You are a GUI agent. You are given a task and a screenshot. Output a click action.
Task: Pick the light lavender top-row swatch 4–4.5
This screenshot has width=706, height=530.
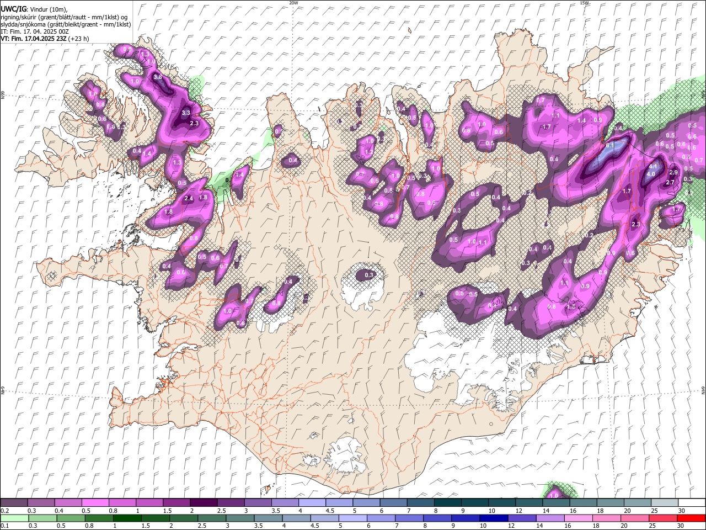click(312, 502)
